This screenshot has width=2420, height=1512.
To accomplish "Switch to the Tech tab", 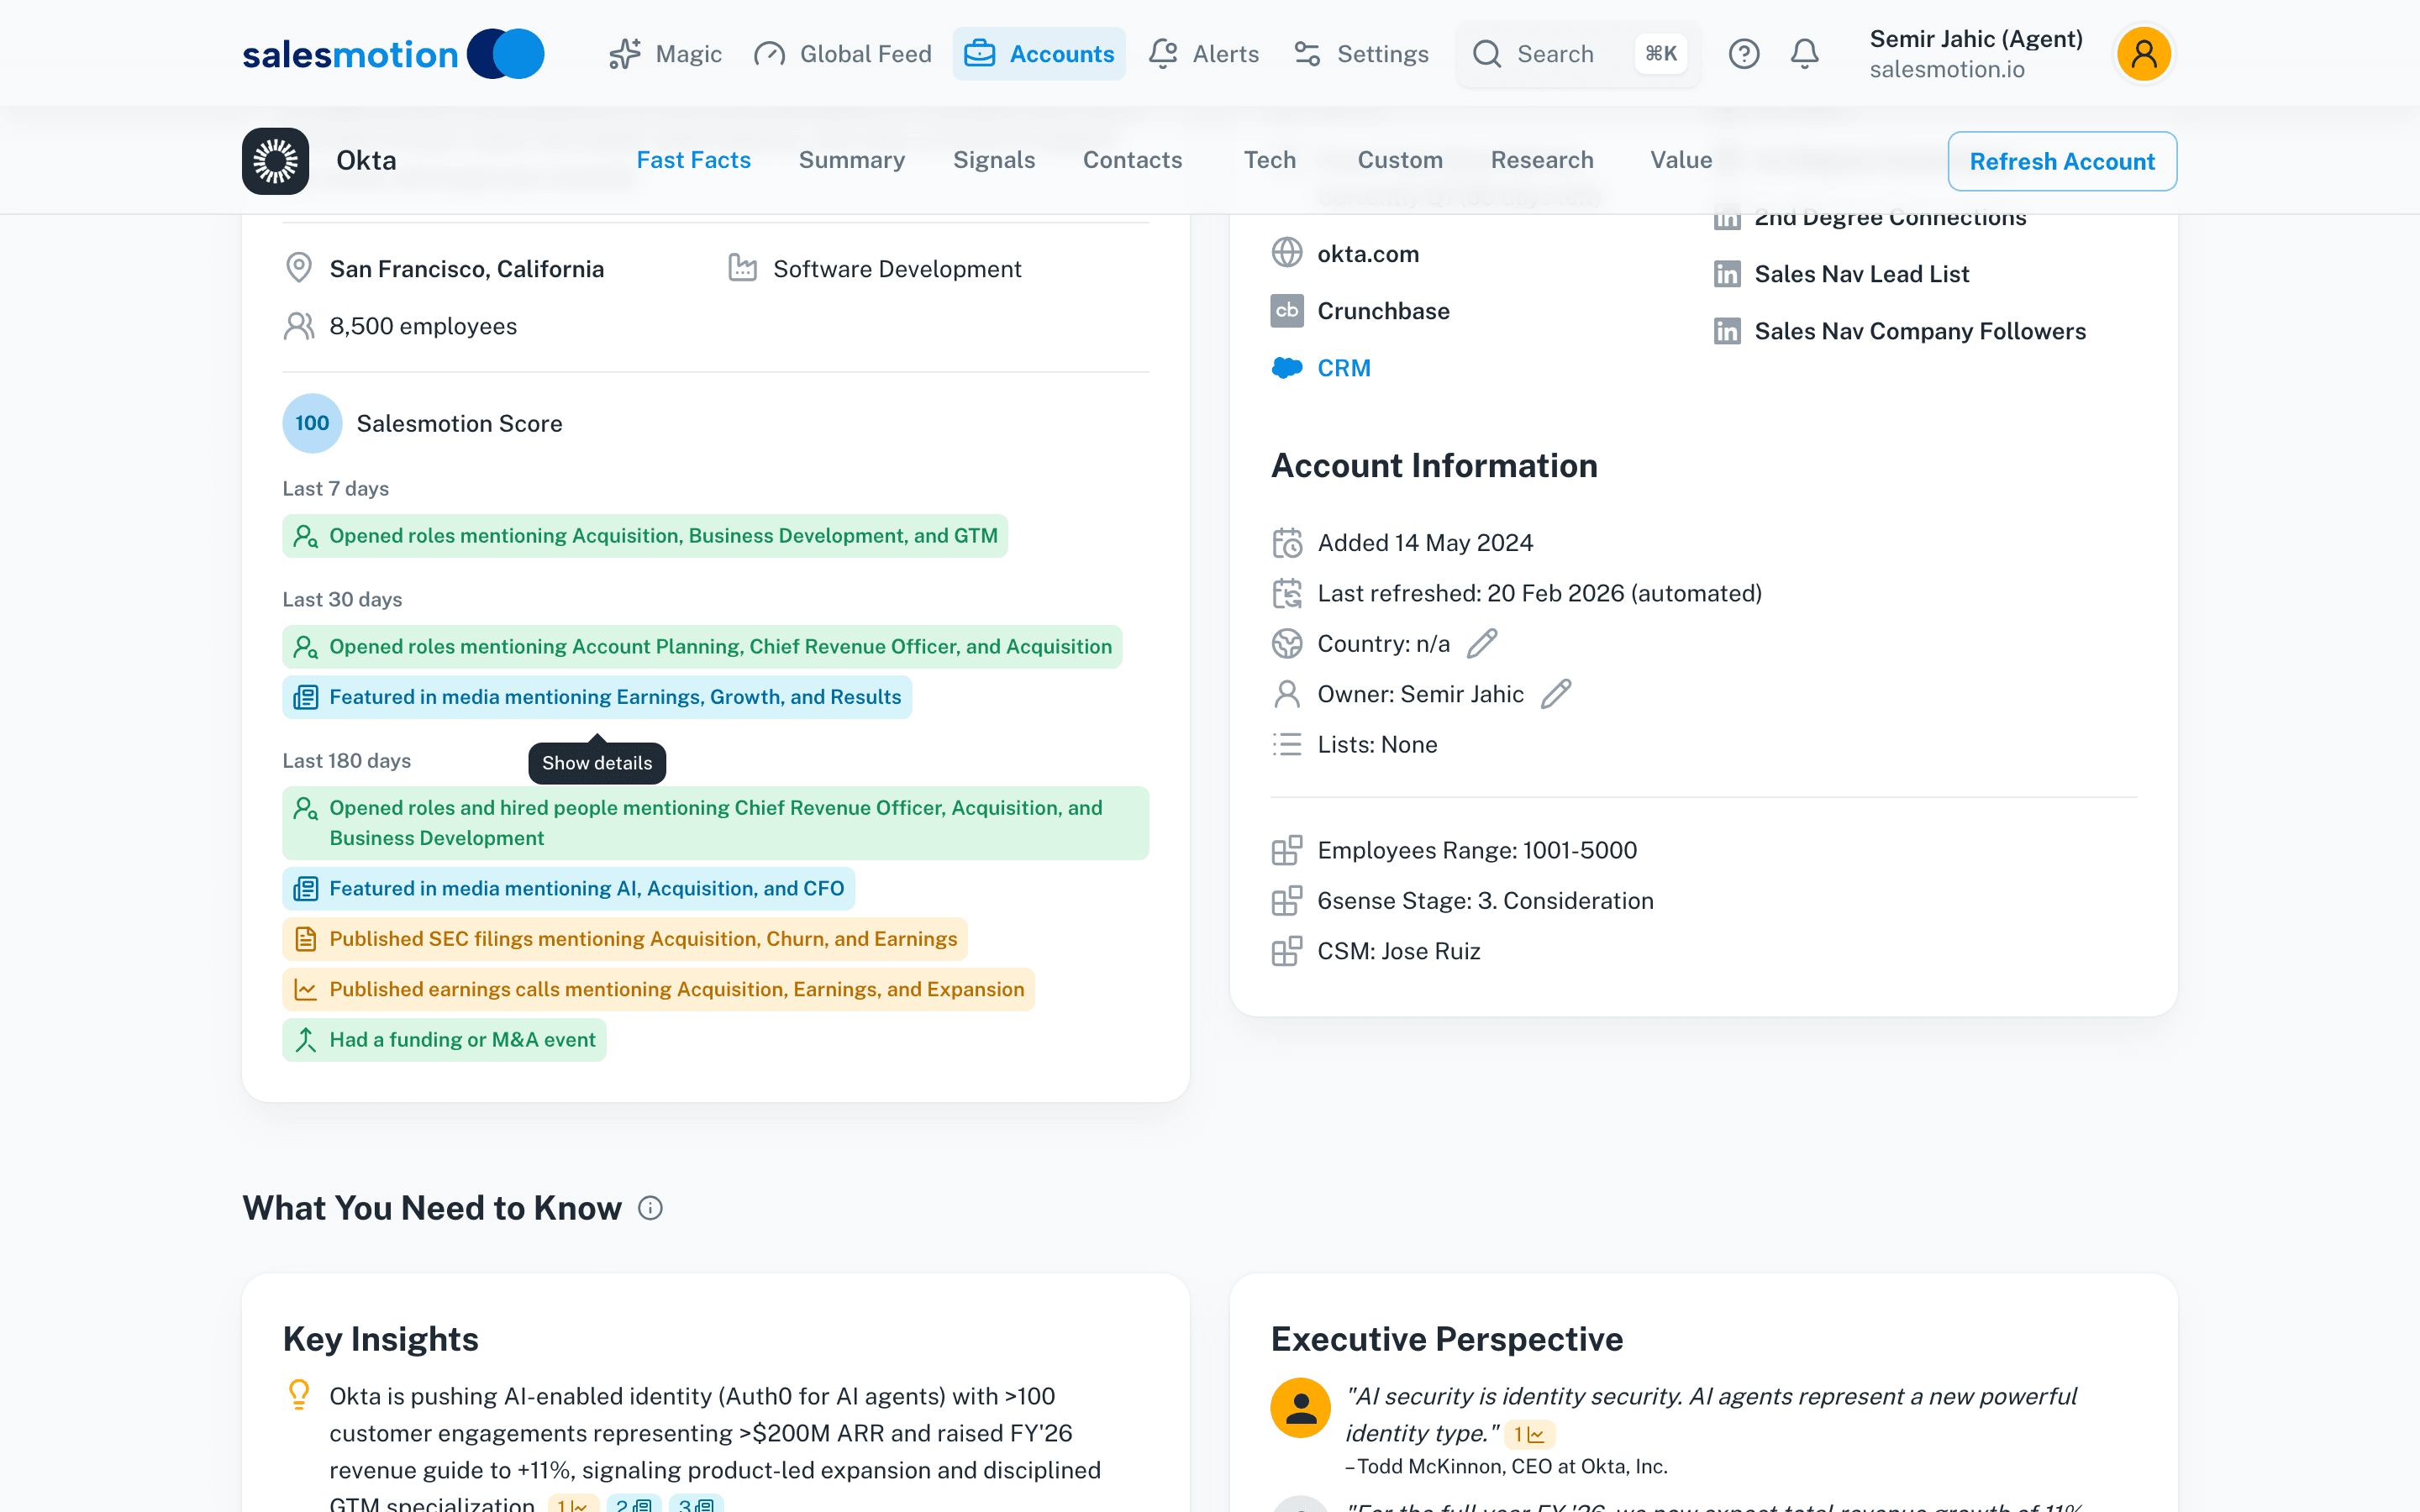I will tap(1269, 160).
